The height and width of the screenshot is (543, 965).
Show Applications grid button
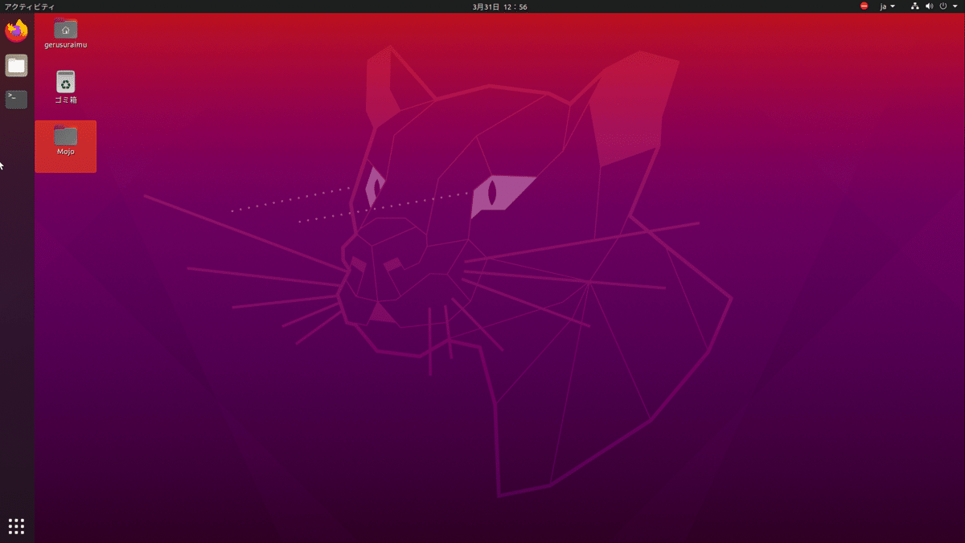[16, 526]
